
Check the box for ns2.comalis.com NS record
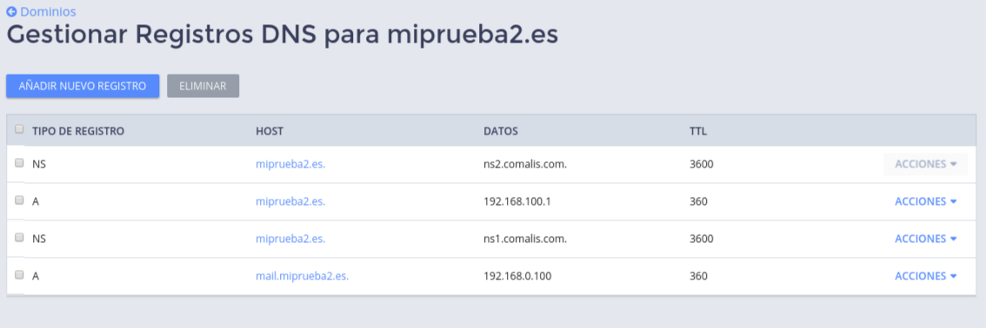coord(19,163)
